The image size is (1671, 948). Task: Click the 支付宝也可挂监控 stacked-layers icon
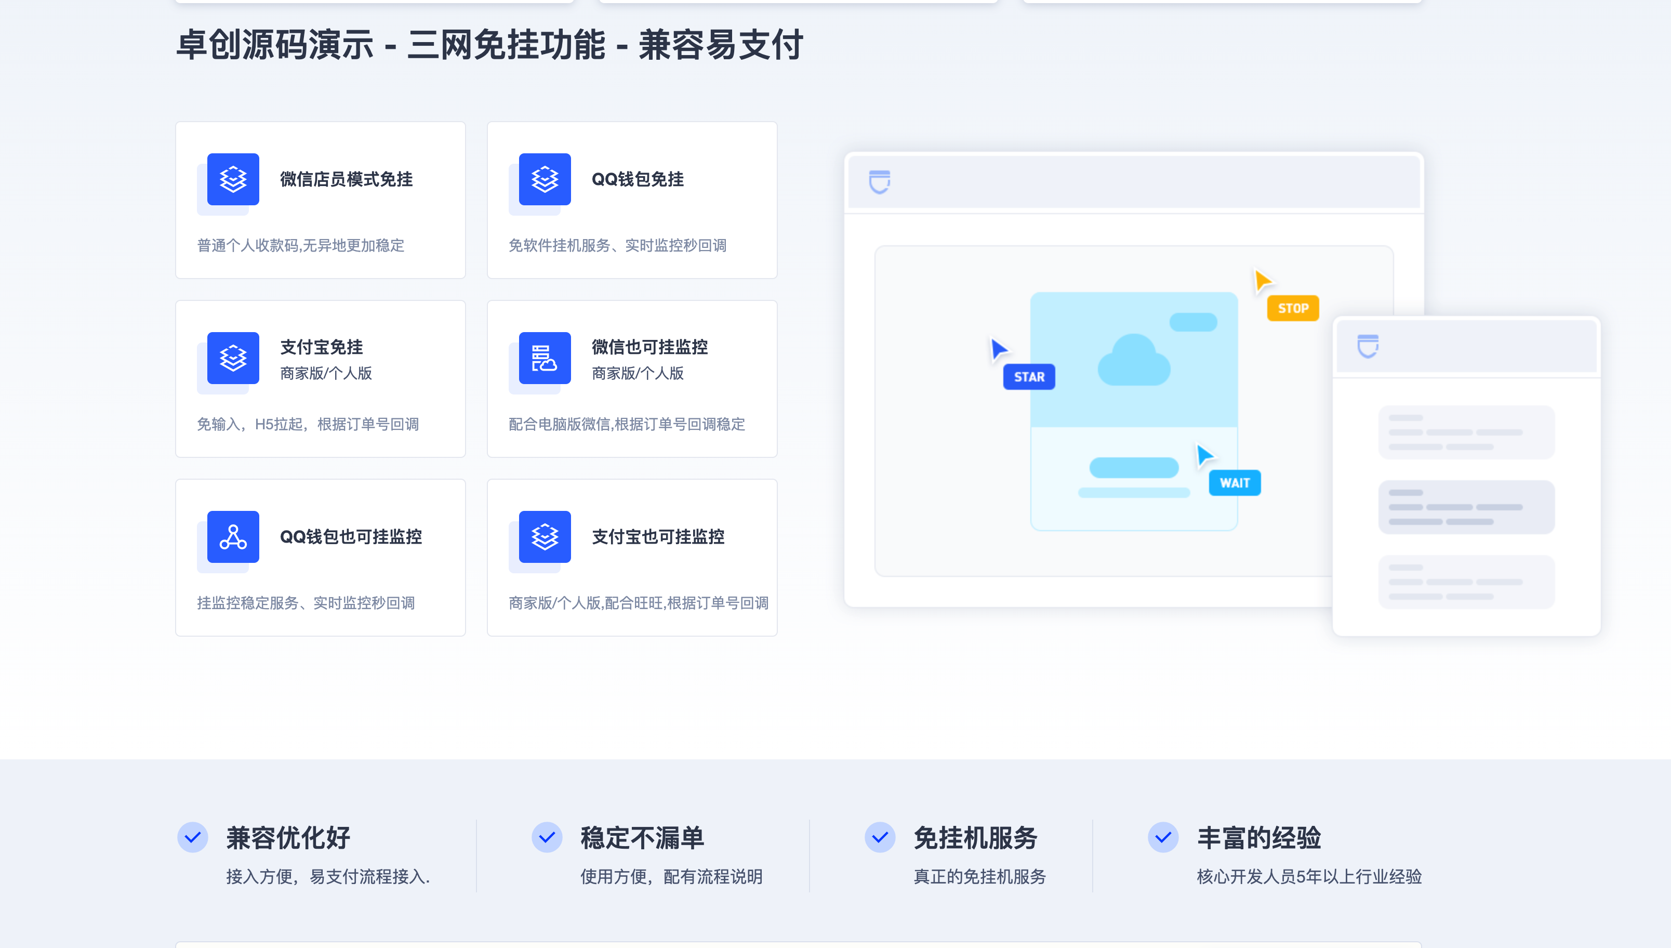[545, 537]
